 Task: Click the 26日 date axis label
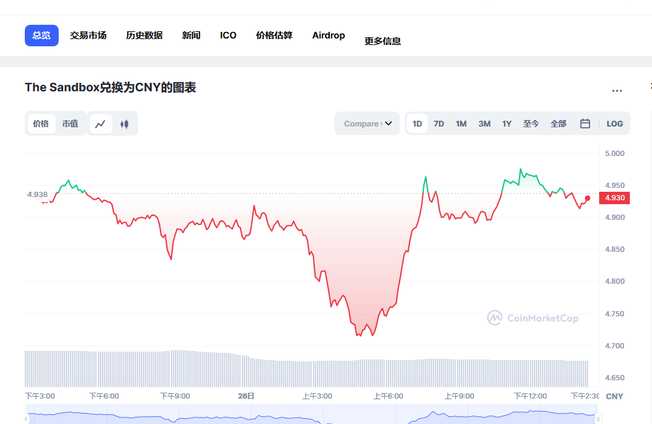246,396
